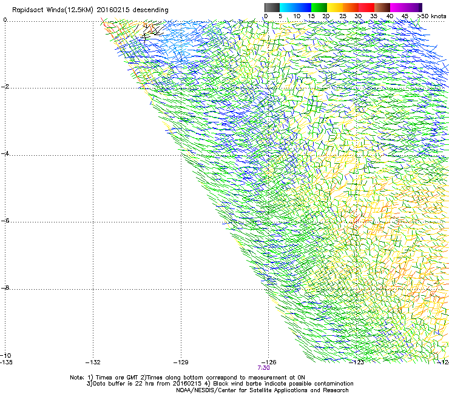Click the cyan 5-10 knots color swatch
This screenshot has height=394, width=449.
[x=288, y=7]
